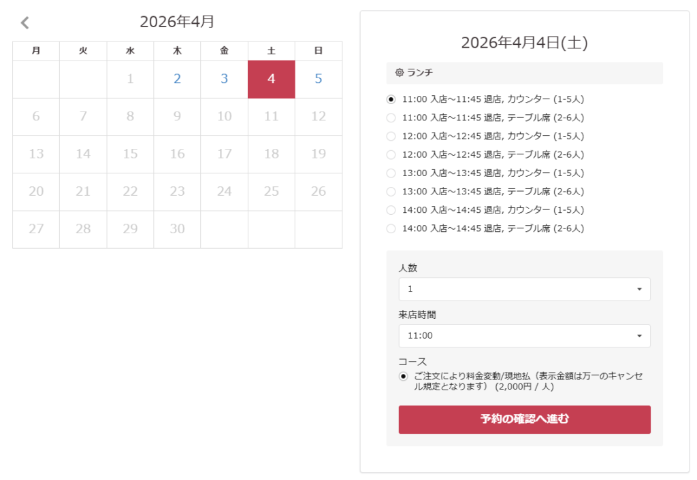The height and width of the screenshot is (480, 697).
Task: Select April 2 on the calendar
Action: 177,79
